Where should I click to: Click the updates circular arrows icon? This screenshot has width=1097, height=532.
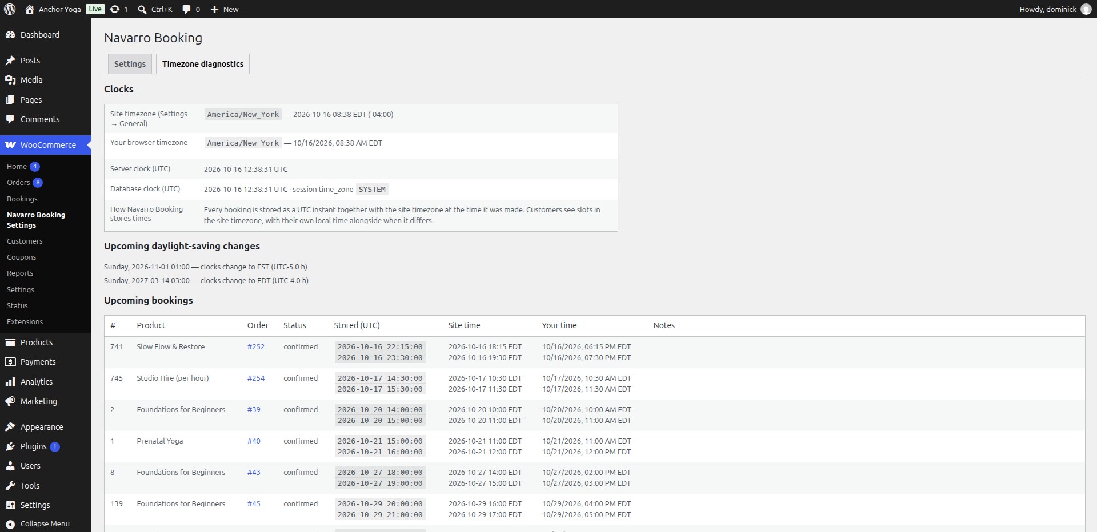[115, 9]
